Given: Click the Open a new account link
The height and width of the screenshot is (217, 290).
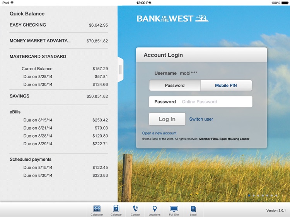Looking at the screenshot, I should tap(159, 133).
